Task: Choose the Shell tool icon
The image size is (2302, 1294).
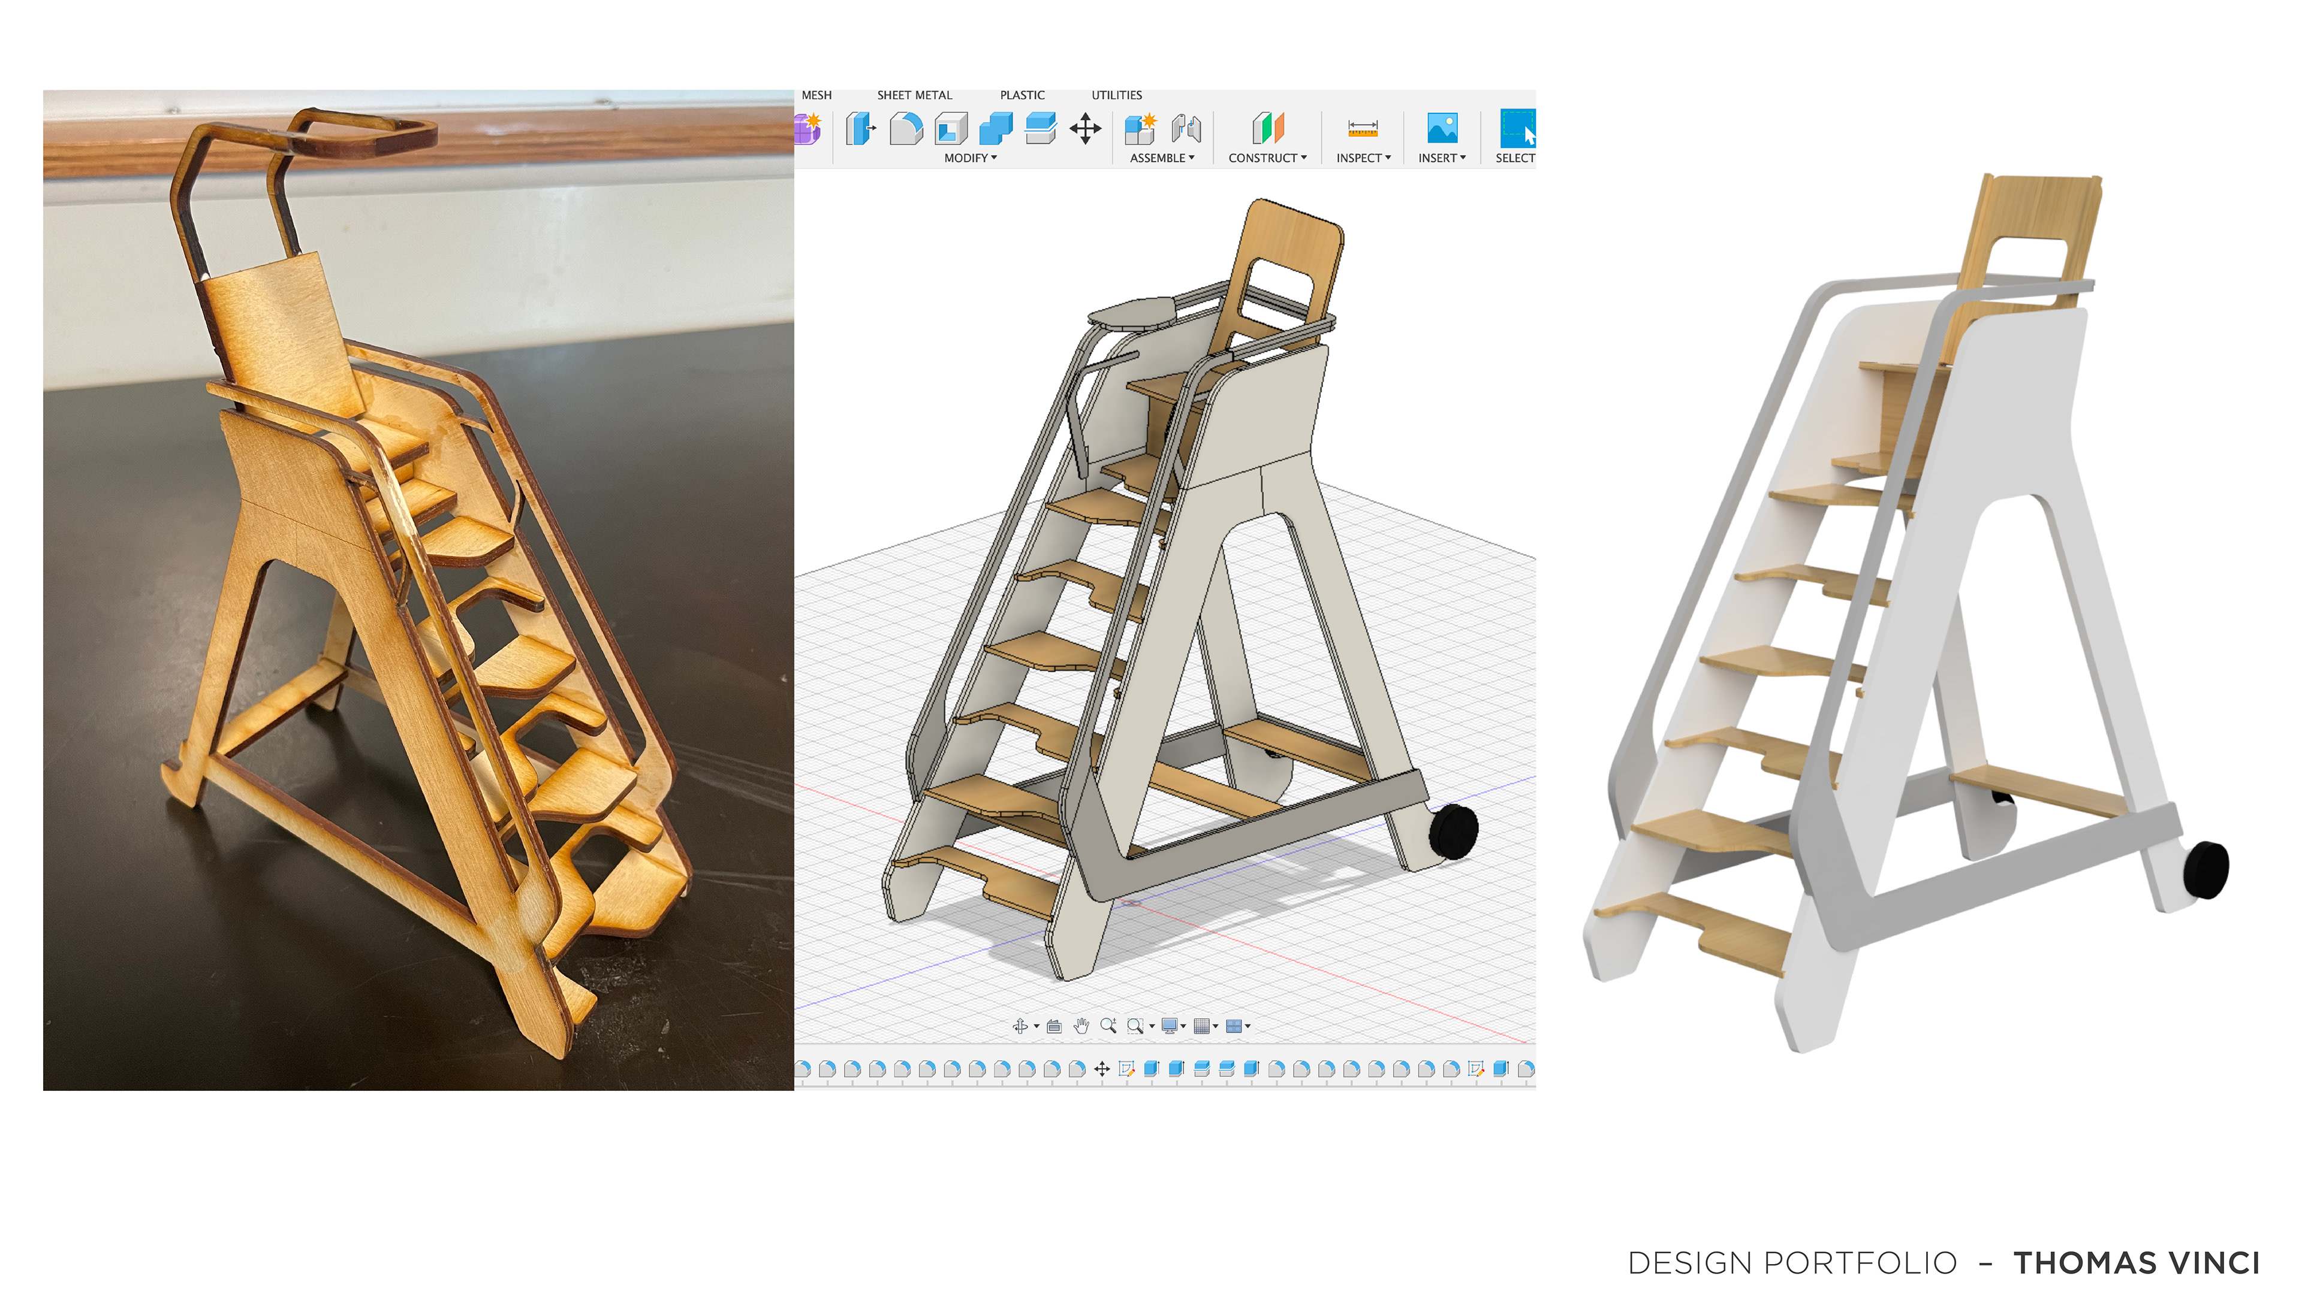Action: coord(951,129)
